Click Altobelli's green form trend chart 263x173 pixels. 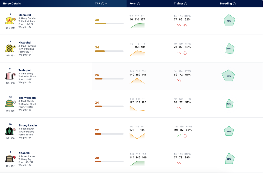(137, 163)
